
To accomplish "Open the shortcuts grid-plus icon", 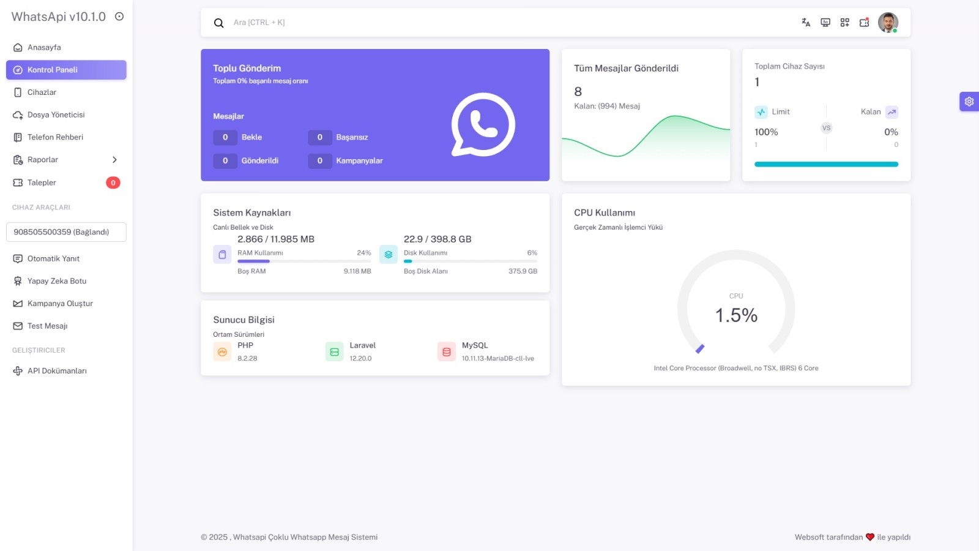I will [x=845, y=23].
